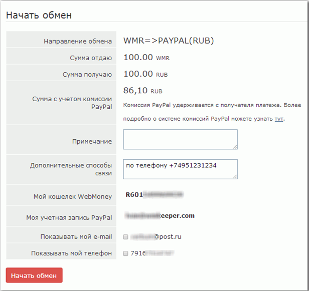Click the Сумма с учетом комиссии PayPal label
The width and height of the screenshot is (309, 291).
pyautogui.click(x=72, y=103)
